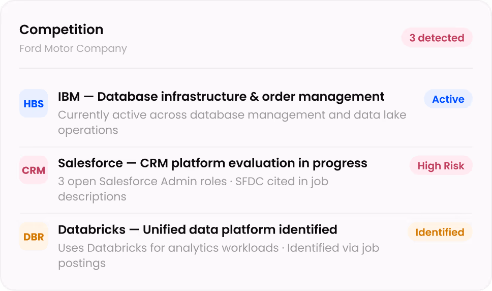This screenshot has height=291, width=492.
Task: Click the HBS icon beside IBM
Action: [x=34, y=104]
